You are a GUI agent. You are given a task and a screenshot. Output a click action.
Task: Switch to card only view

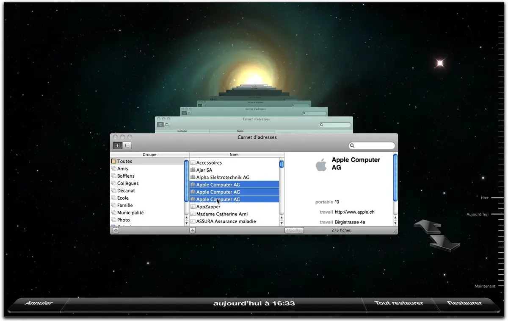pyautogui.click(x=127, y=145)
